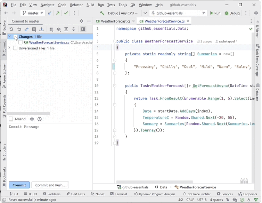Click the Shelve Silently download icon
This screenshot has width=262, height=203.
[x=42, y=30]
